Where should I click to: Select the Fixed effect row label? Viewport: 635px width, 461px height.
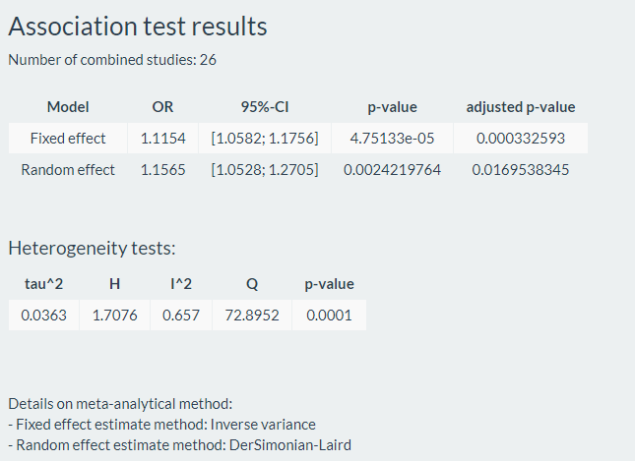click(x=68, y=138)
